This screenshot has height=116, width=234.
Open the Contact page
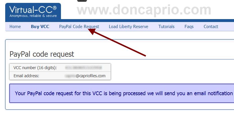tap(211, 27)
